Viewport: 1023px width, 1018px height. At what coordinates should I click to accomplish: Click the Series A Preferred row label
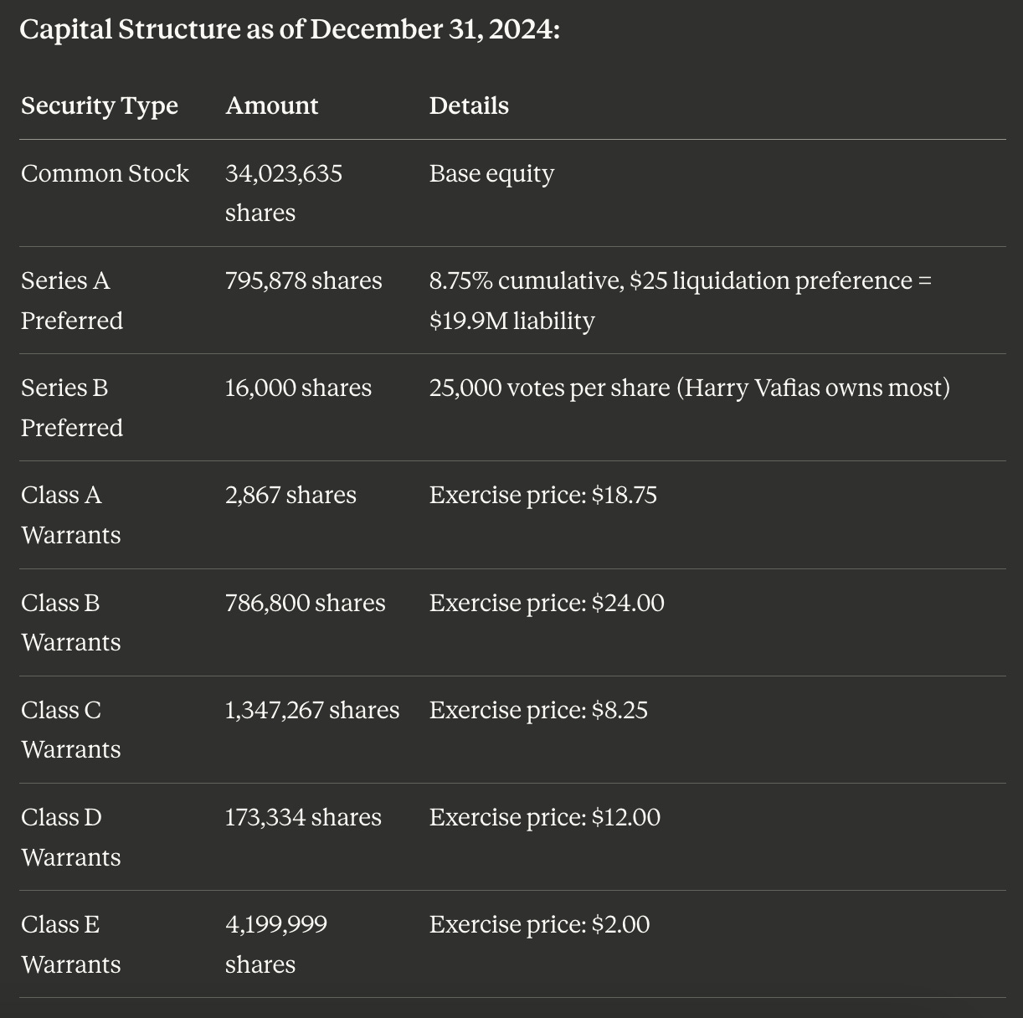[x=72, y=301]
